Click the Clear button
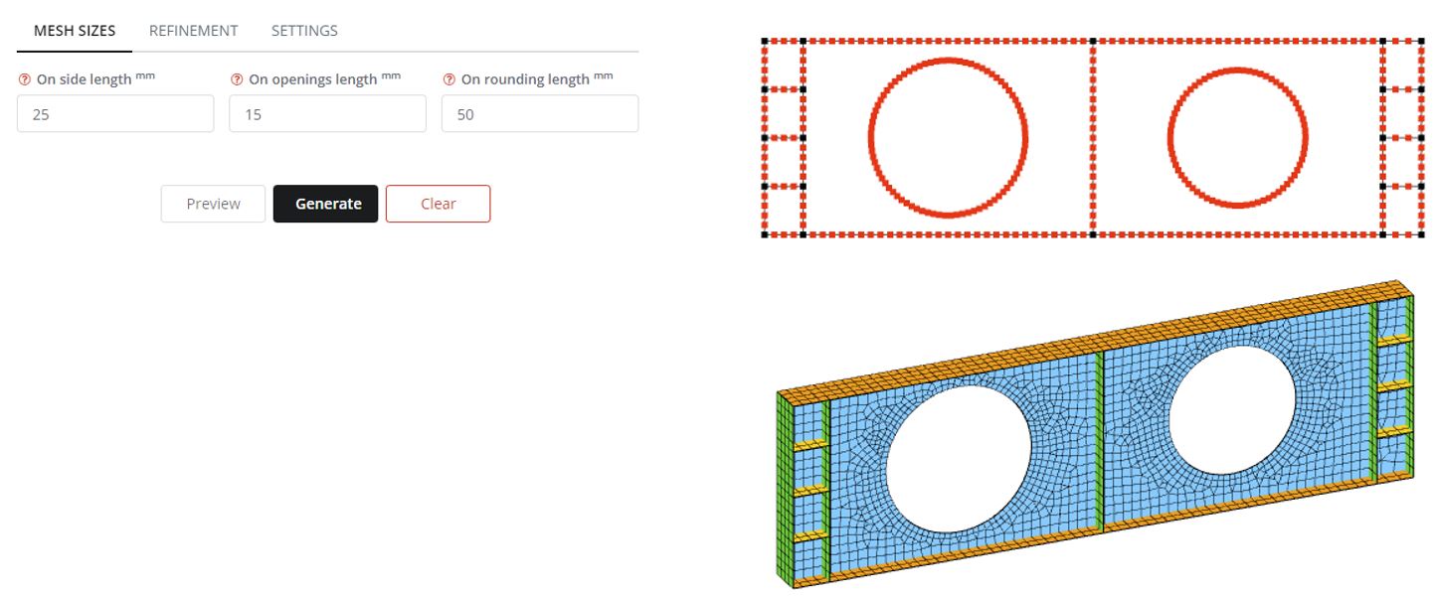Viewport: 1435px width, 598px height. pyautogui.click(x=438, y=204)
